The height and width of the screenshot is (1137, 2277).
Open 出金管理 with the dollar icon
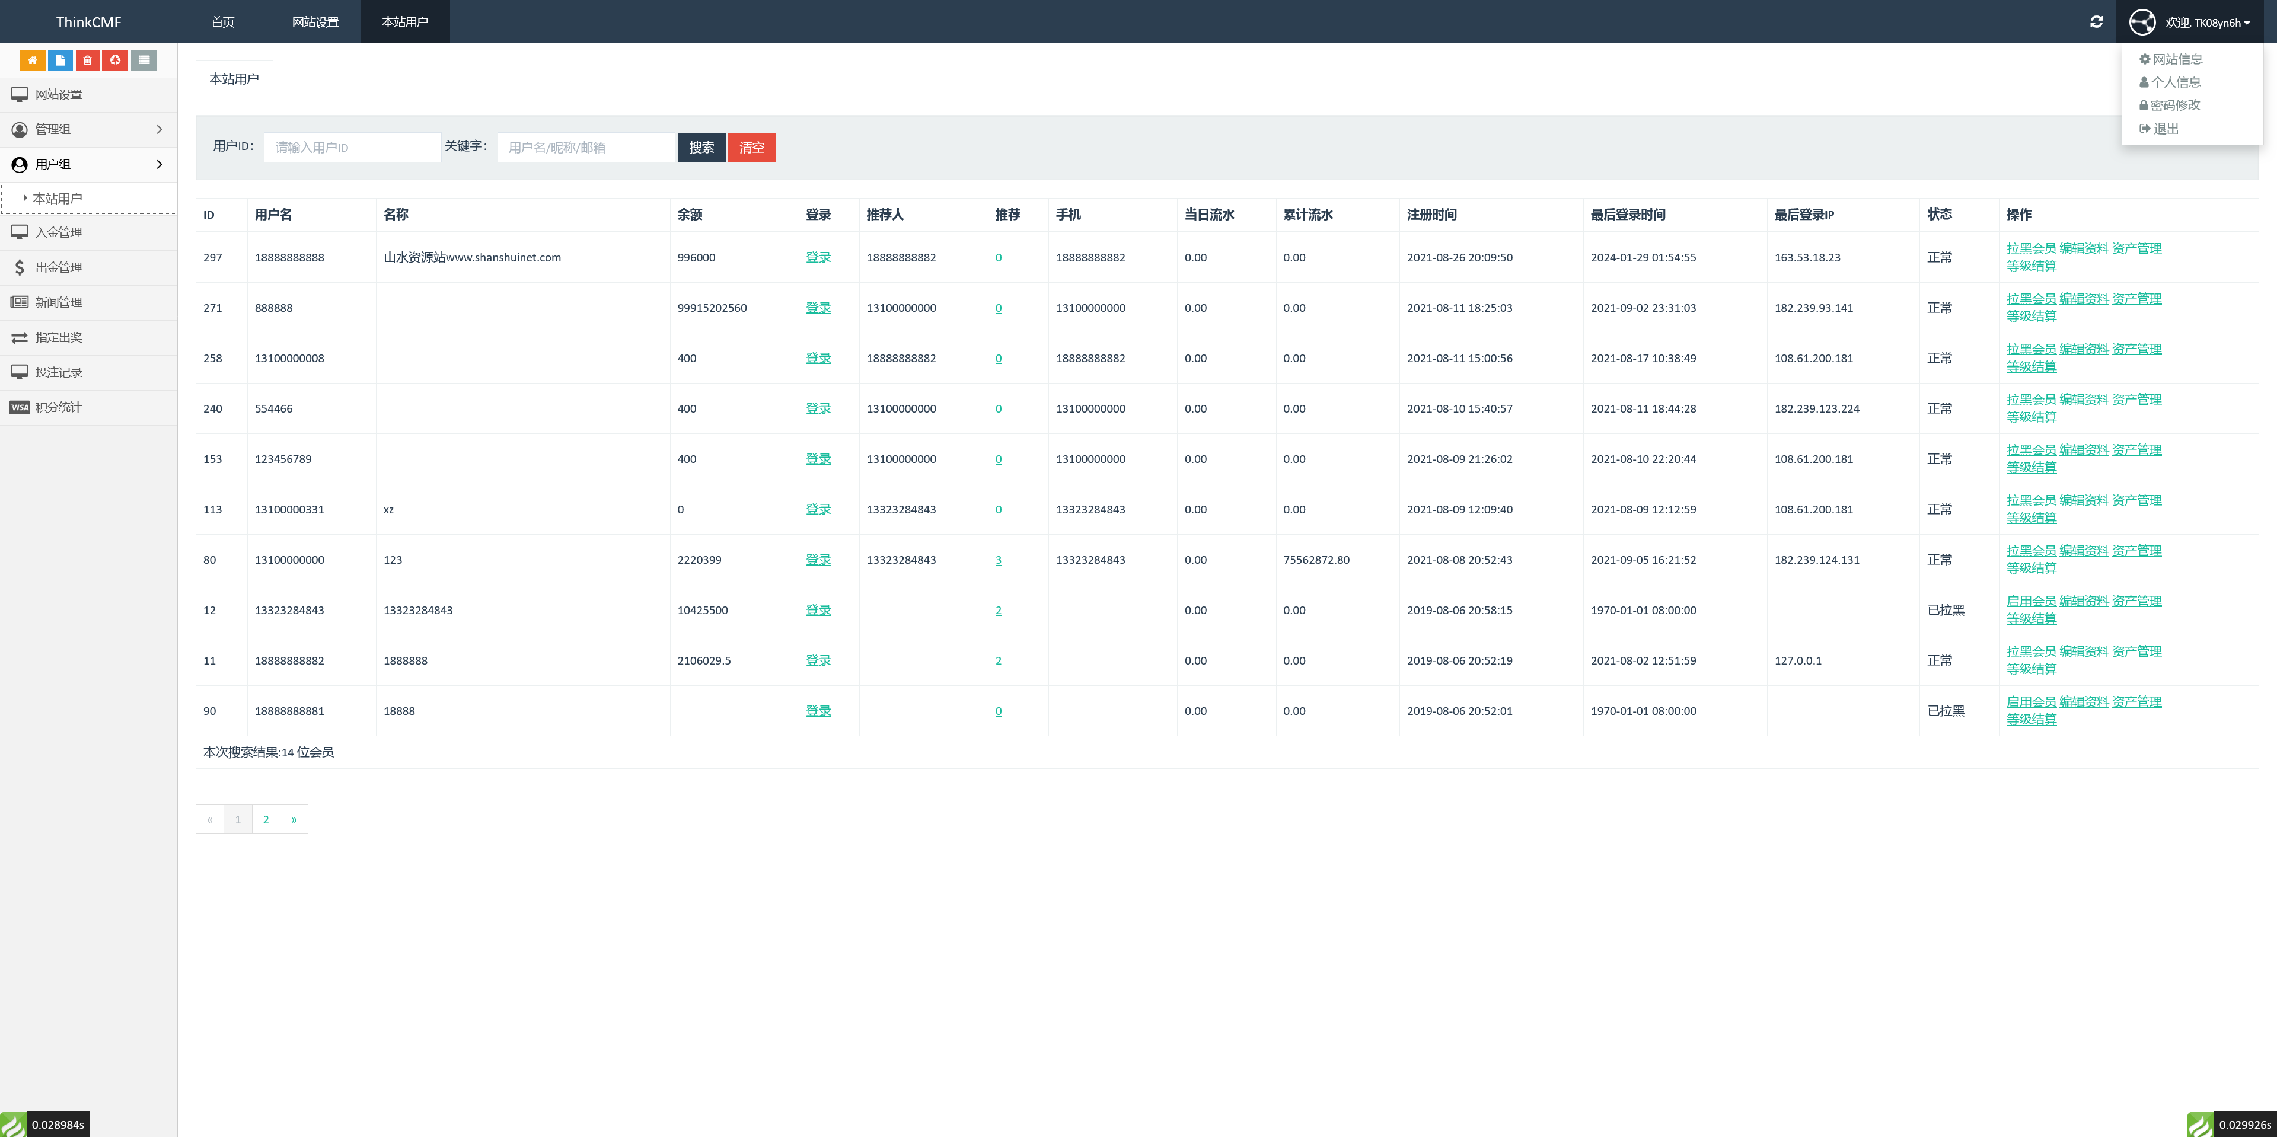[x=58, y=267]
